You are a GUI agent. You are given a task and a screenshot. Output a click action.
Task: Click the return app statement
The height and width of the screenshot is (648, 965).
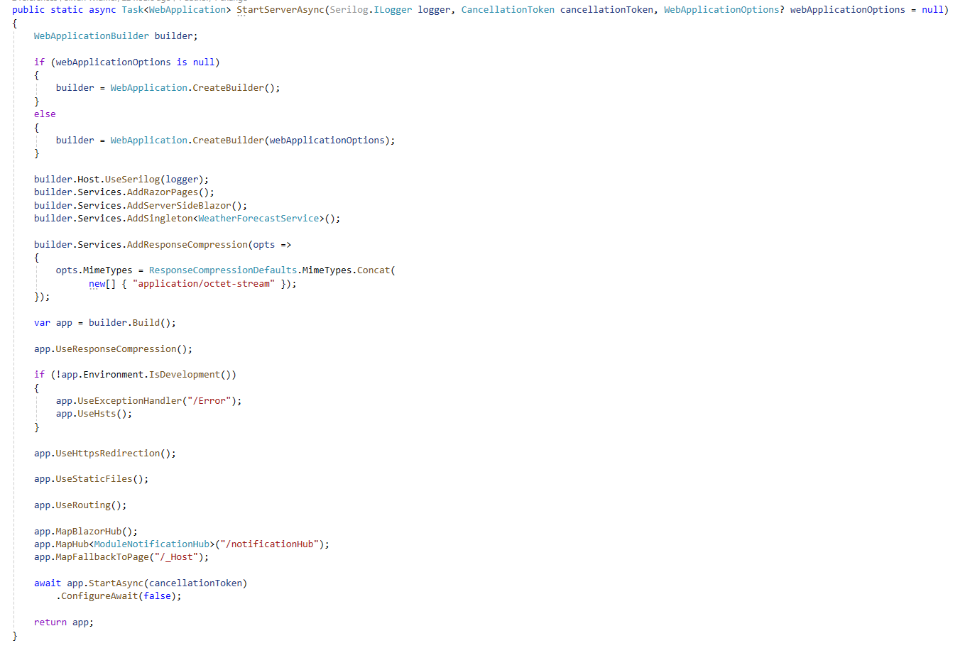click(x=62, y=622)
